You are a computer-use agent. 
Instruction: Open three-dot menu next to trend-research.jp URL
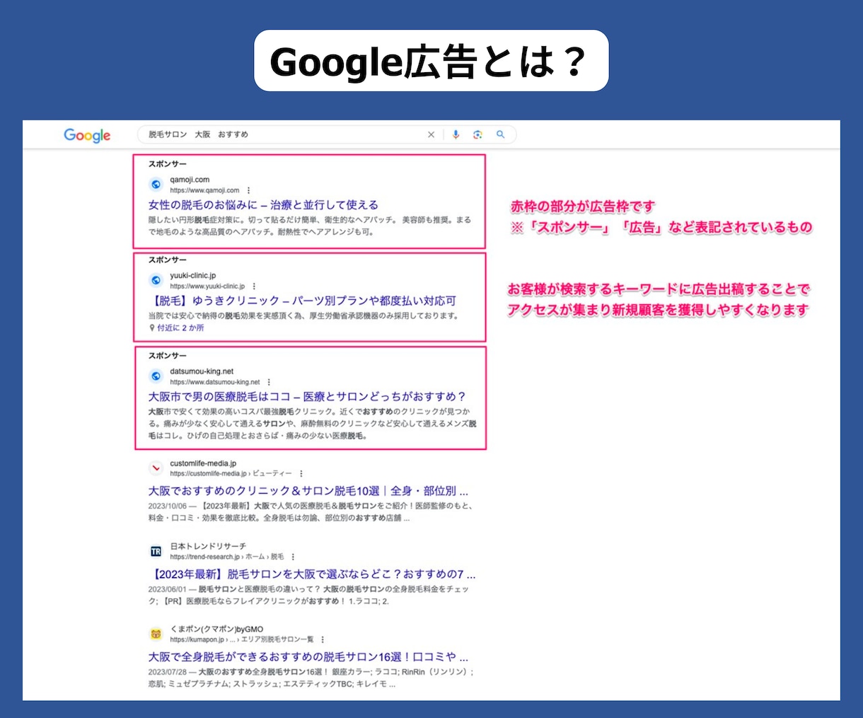point(293,557)
